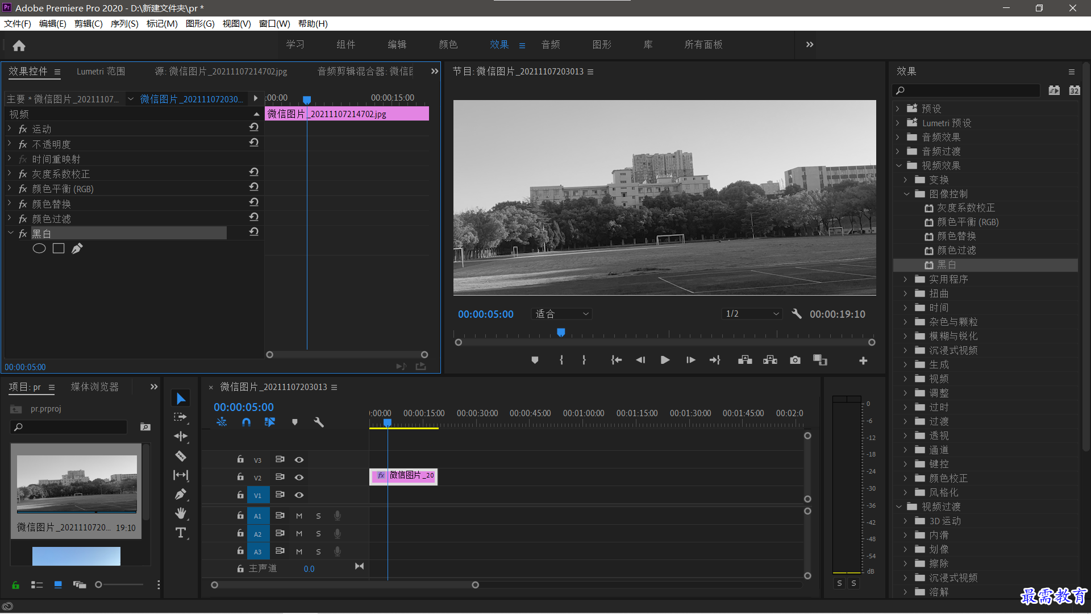Toggle Linked Selection in timeline

pos(270,422)
